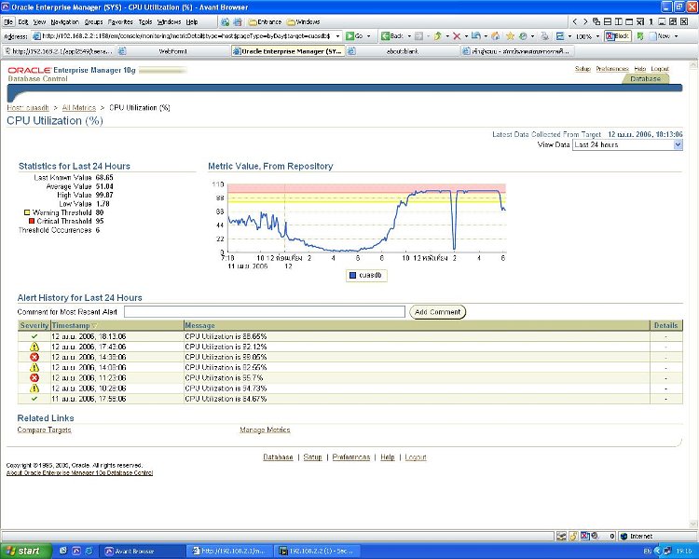This screenshot has width=699, height=559.
Task: Open the Favorites menu
Action: (x=120, y=21)
